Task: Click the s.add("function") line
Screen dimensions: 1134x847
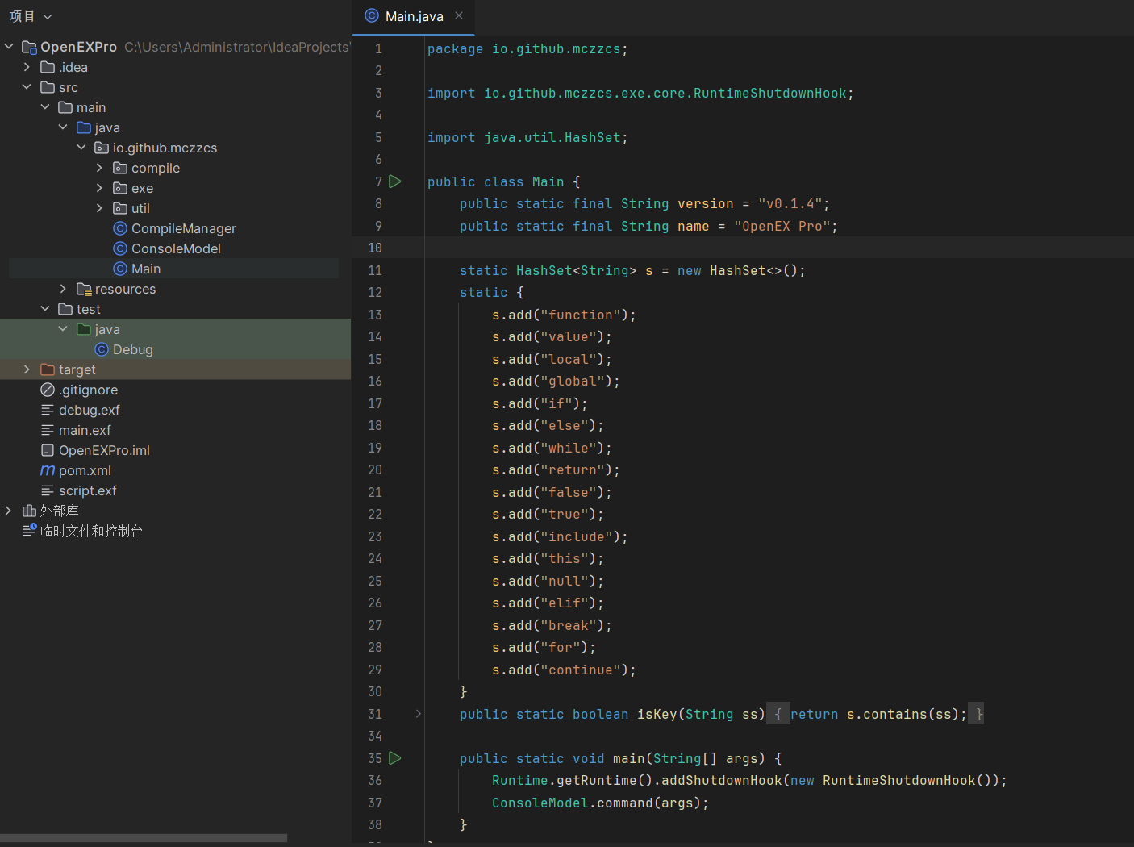Action: tap(564, 315)
